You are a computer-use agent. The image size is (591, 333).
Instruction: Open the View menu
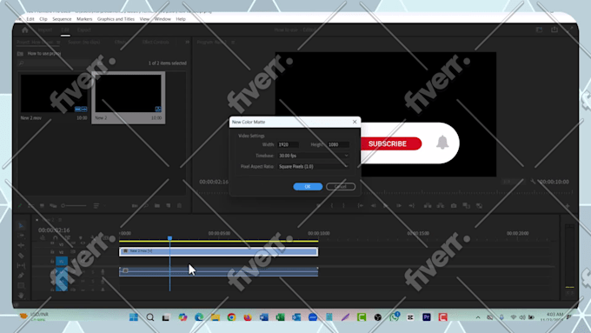coord(144,19)
